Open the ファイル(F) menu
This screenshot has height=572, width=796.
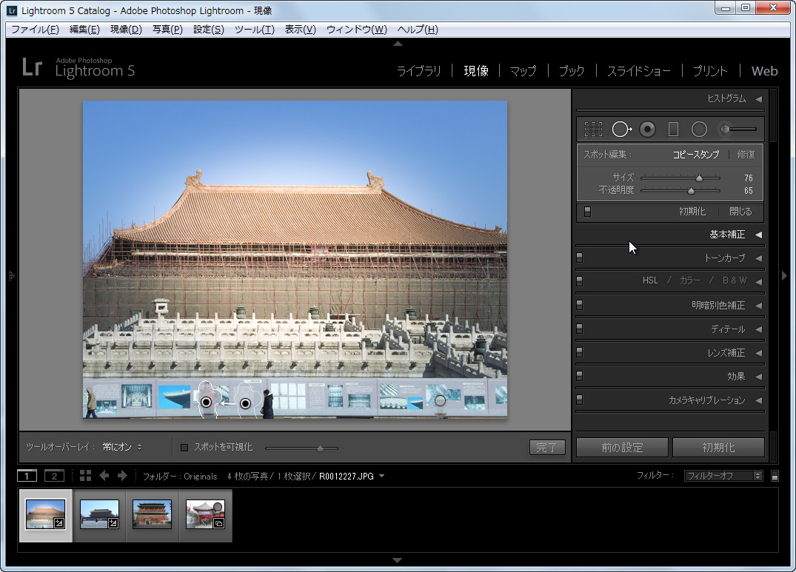click(35, 30)
